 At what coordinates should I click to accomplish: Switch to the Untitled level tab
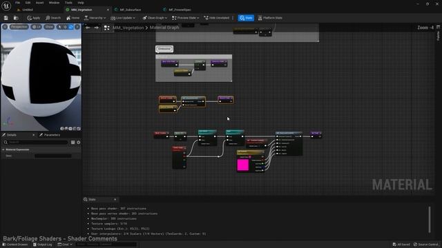(28, 10)
